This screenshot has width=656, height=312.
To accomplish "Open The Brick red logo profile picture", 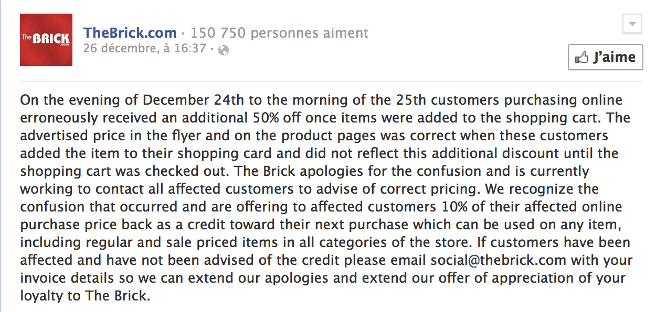I will point(46,40).
